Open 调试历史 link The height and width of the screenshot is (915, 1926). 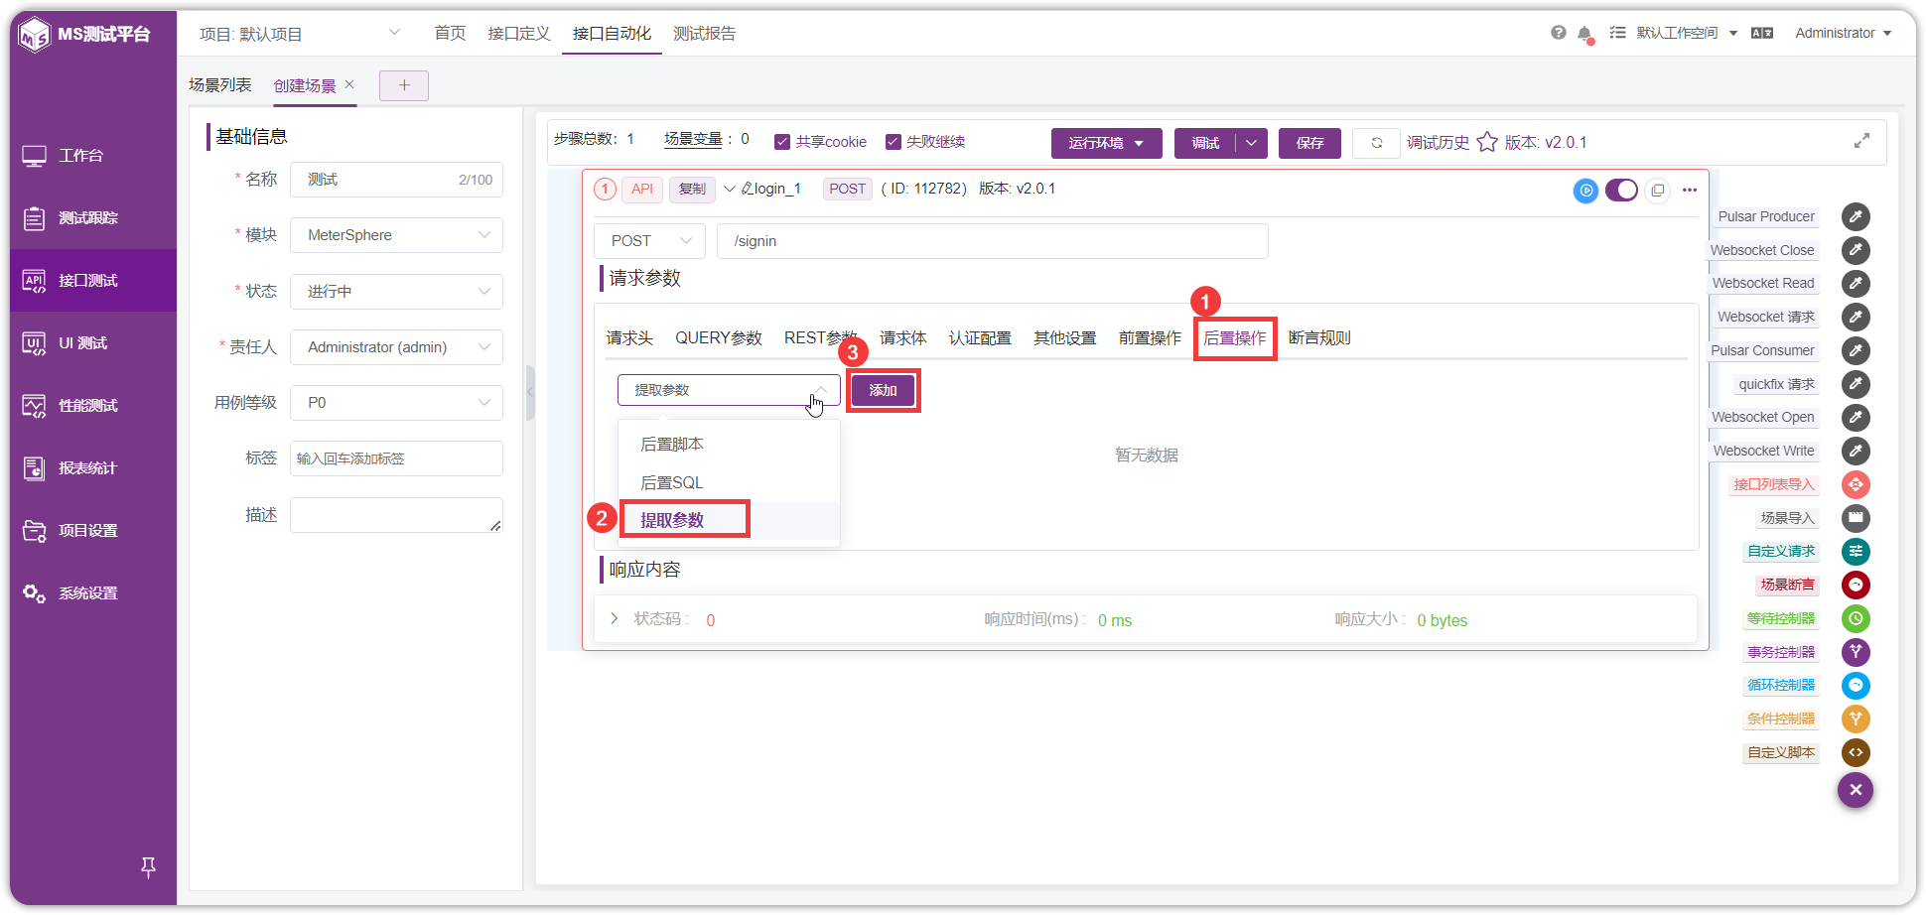(1438, 143)
